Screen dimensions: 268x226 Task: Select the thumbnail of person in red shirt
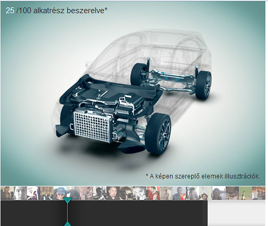(x=152, y=193)
